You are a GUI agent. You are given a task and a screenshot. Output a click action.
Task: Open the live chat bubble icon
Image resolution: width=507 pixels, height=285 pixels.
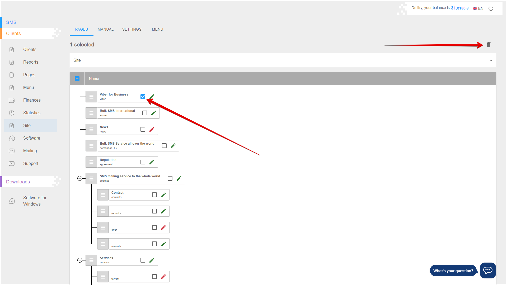point(488,270)
